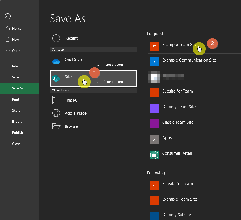The width and height of the screenshot is (241, 220).
Task: Open Subsite for Team under Frequent
Action: tap(194, 93)
